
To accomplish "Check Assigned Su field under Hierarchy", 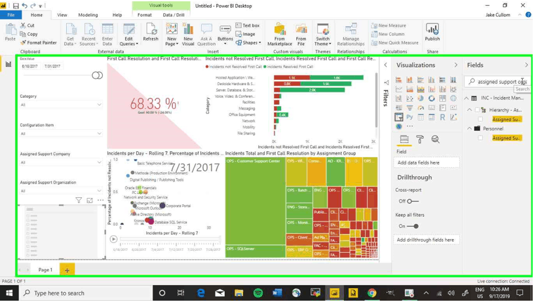I will tap(480, 119).
